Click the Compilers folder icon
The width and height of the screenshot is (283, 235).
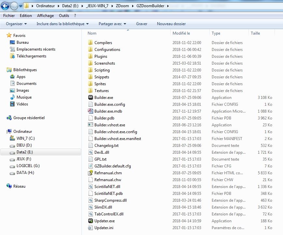[x=91, y=42]
